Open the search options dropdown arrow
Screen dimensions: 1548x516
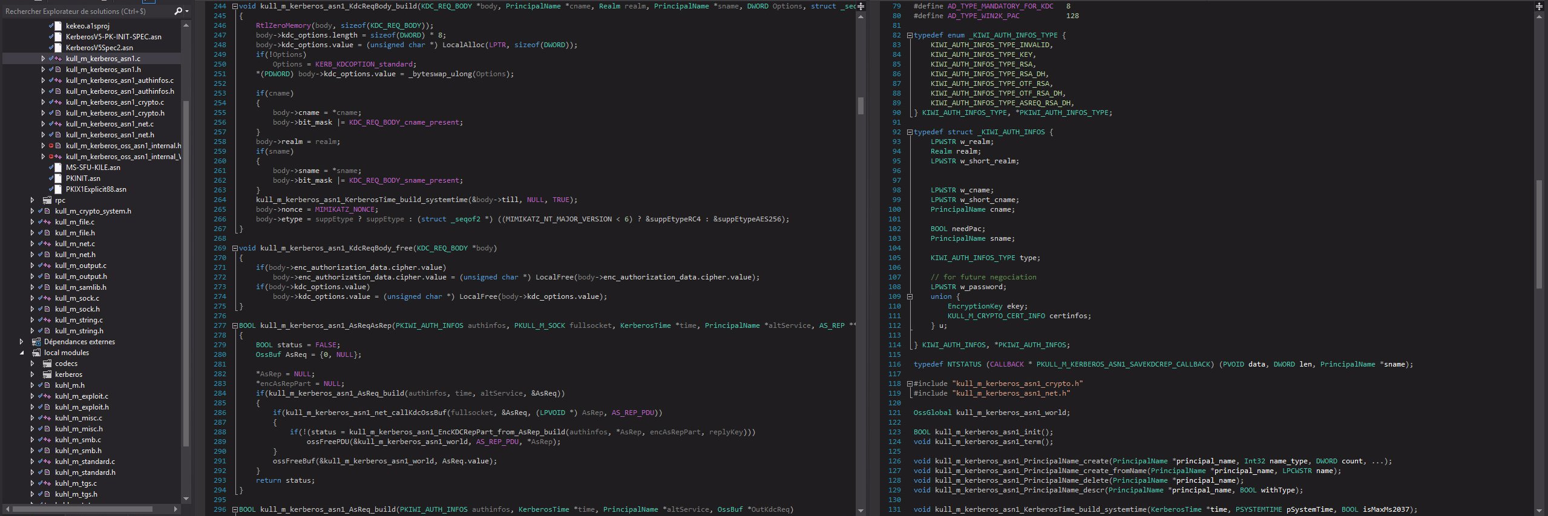(187, 11)
